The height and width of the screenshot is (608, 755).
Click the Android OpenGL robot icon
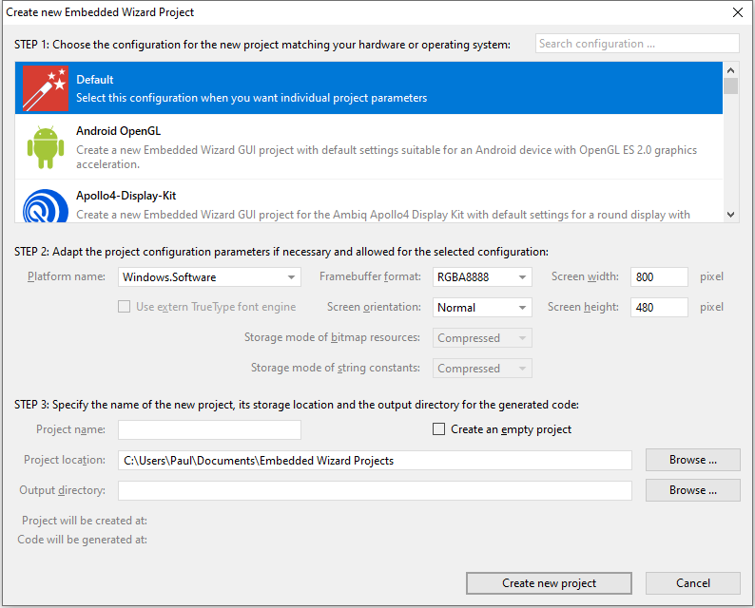[x=45, y=146]
